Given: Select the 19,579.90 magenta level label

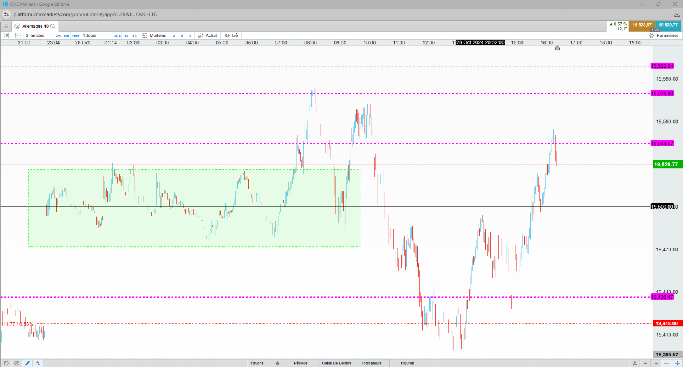Looking at the screenshot, I should [662, 93].
